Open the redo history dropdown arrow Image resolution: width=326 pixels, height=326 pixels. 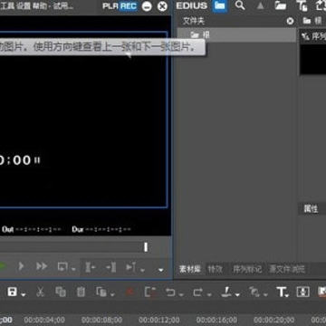208,294
